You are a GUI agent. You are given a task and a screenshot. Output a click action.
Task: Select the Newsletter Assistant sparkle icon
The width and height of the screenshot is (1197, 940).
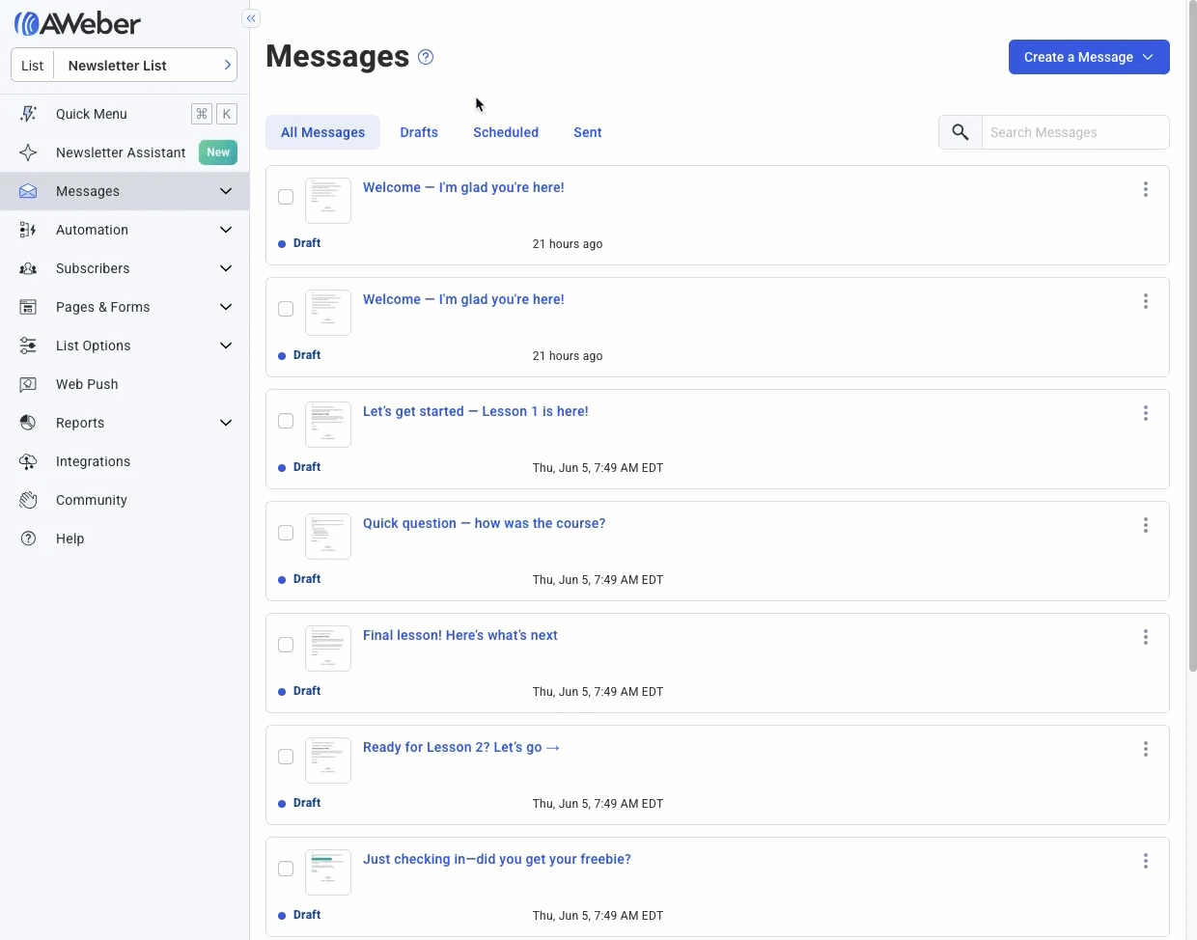[29, 152]
